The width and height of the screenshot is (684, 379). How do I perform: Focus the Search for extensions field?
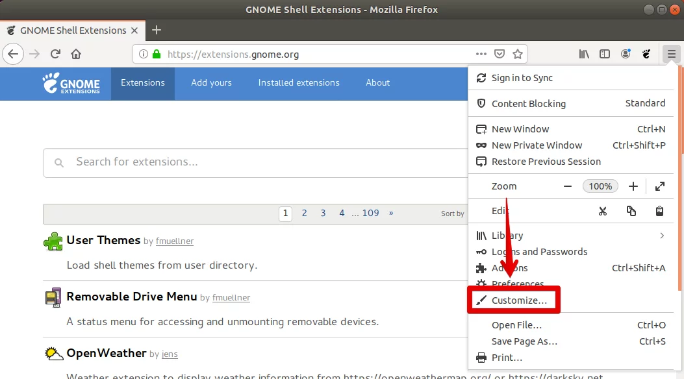tap(255, 162)
